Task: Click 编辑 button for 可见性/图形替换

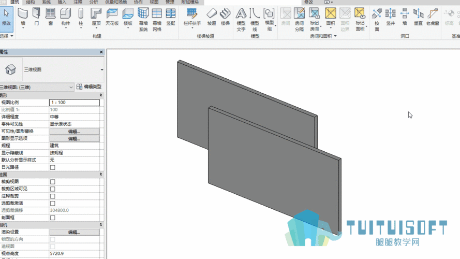Action: tap(74, 131)
